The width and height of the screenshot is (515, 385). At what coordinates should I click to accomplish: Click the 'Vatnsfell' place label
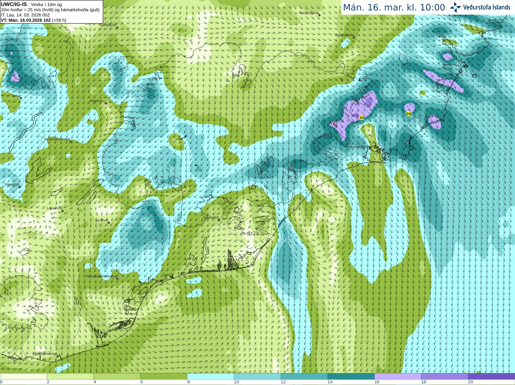12,184
